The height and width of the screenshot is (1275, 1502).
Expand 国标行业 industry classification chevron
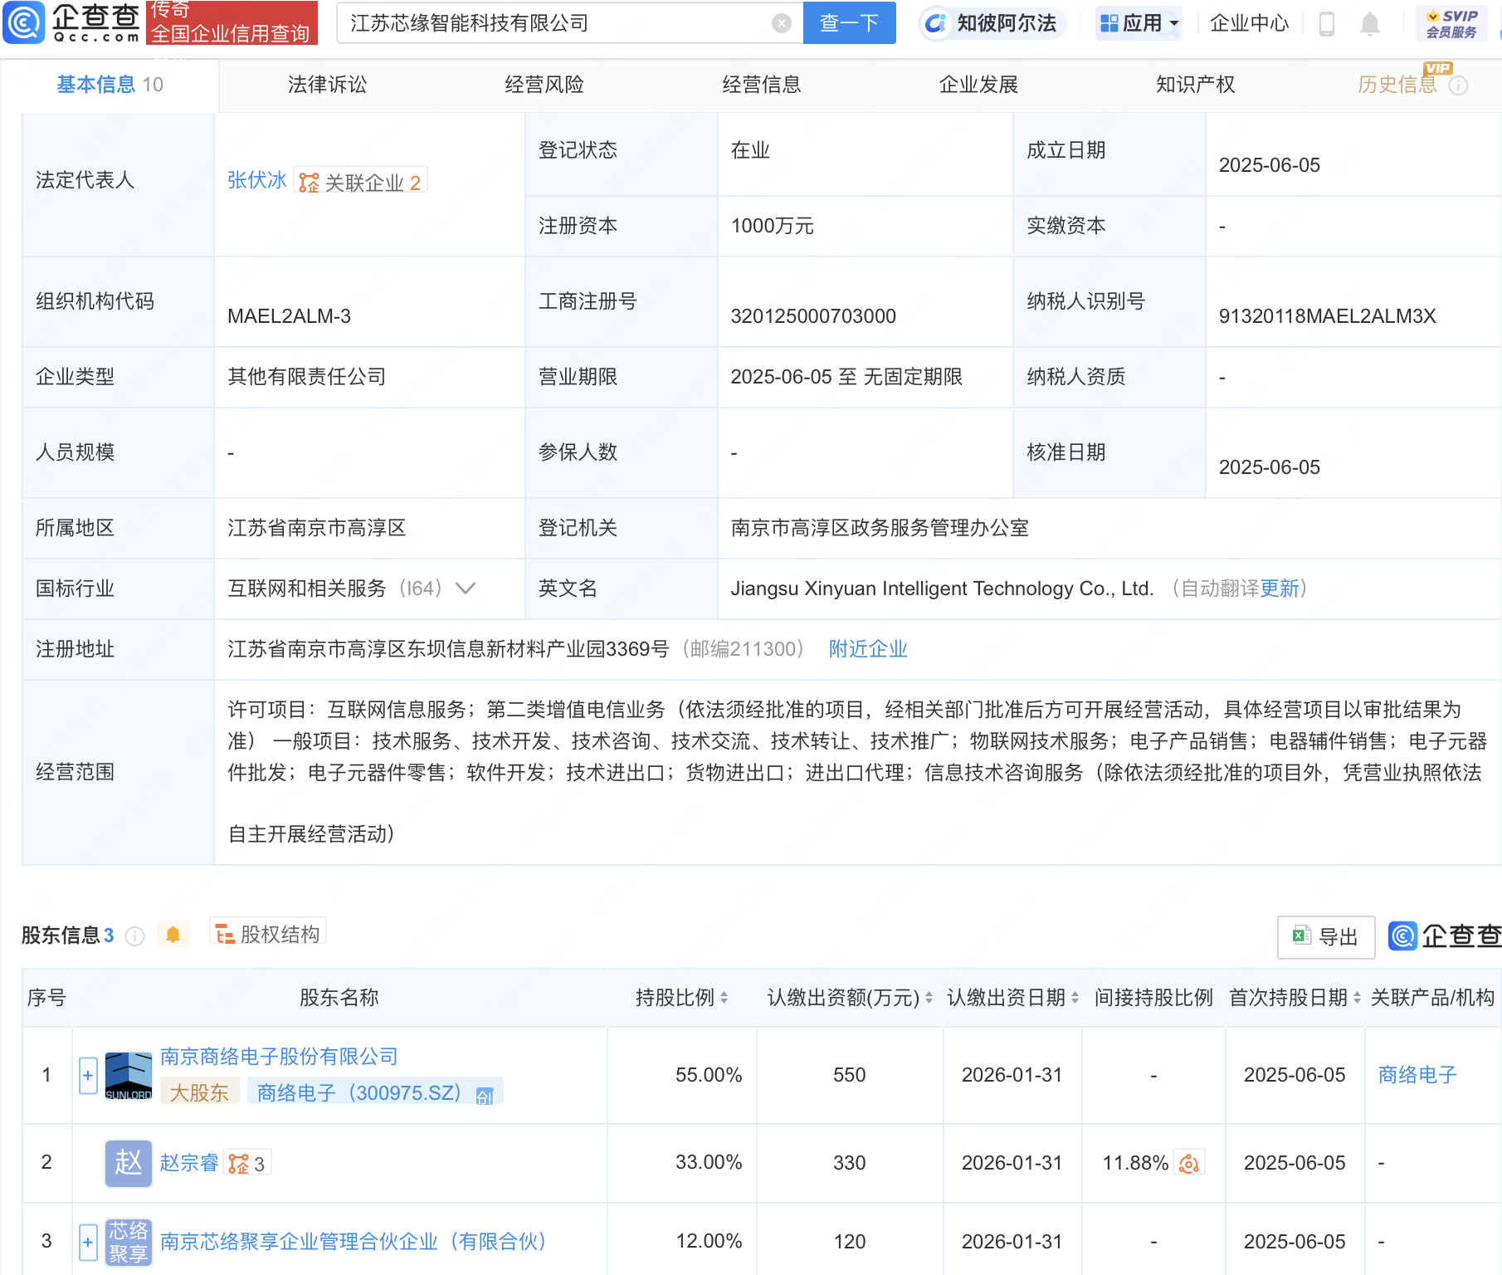466,589
